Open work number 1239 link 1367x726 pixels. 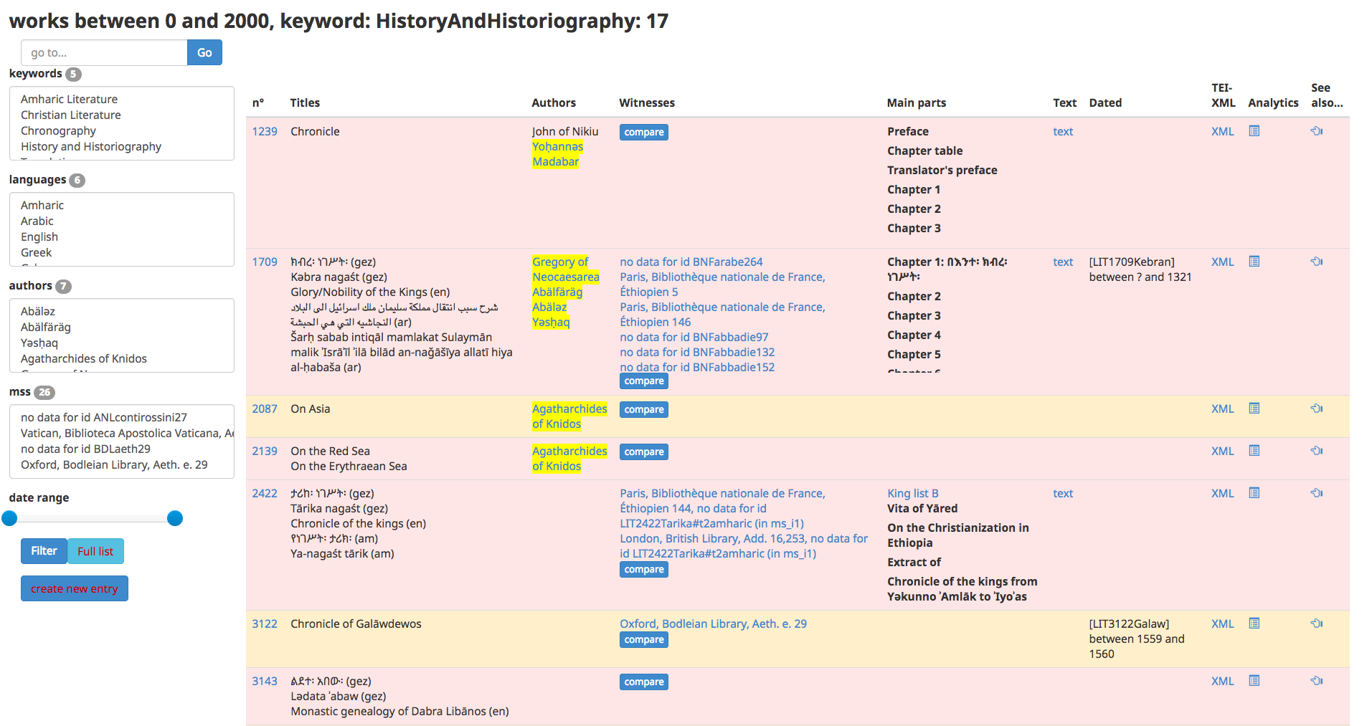(x=265, y=131)
